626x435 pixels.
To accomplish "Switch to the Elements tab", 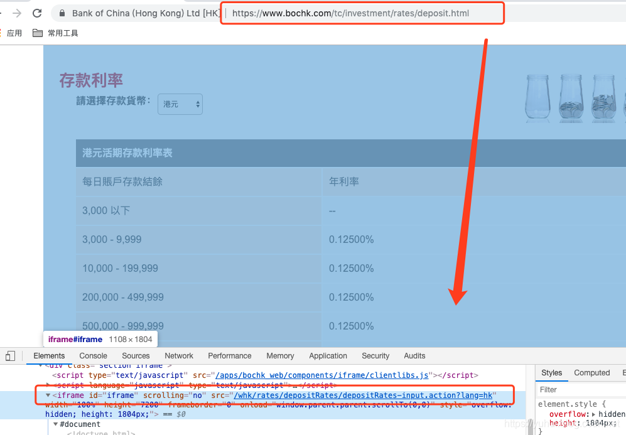I will 49,355.
